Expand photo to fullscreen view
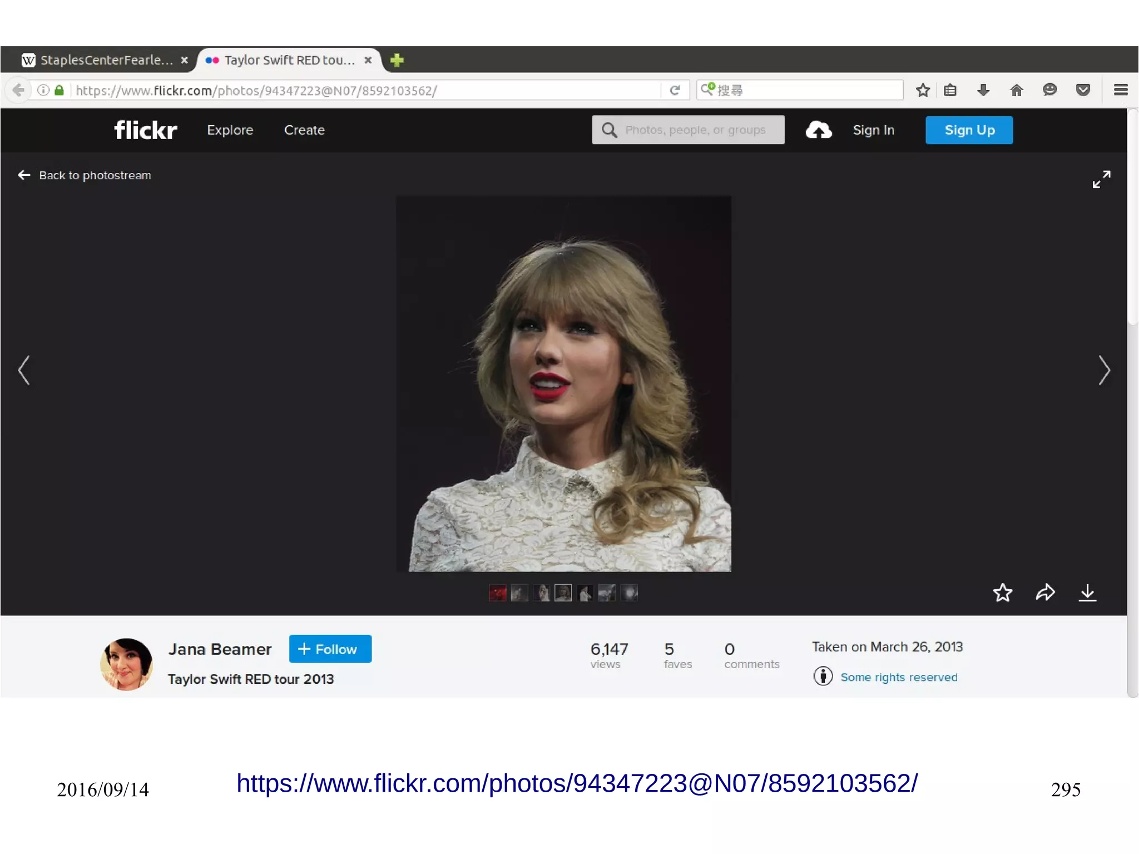 tap(1101, 179)
